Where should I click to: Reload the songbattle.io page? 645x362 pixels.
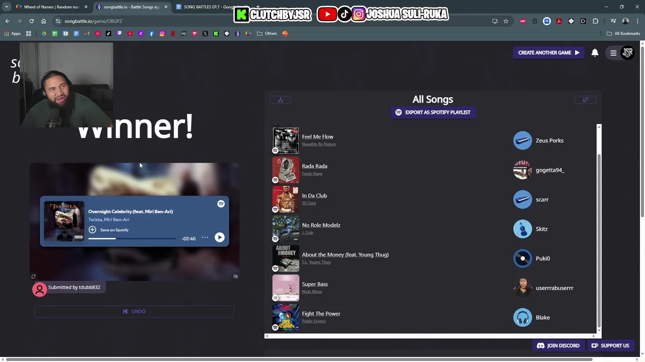click(x=31, y=21)
